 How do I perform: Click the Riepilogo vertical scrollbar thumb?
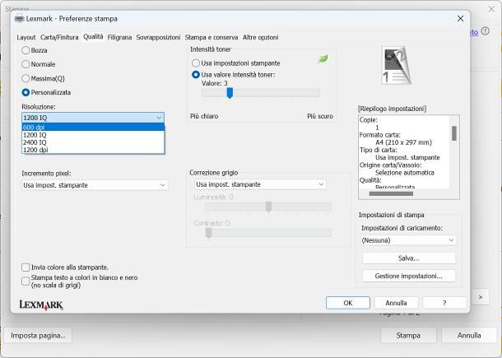pos(454,133)
